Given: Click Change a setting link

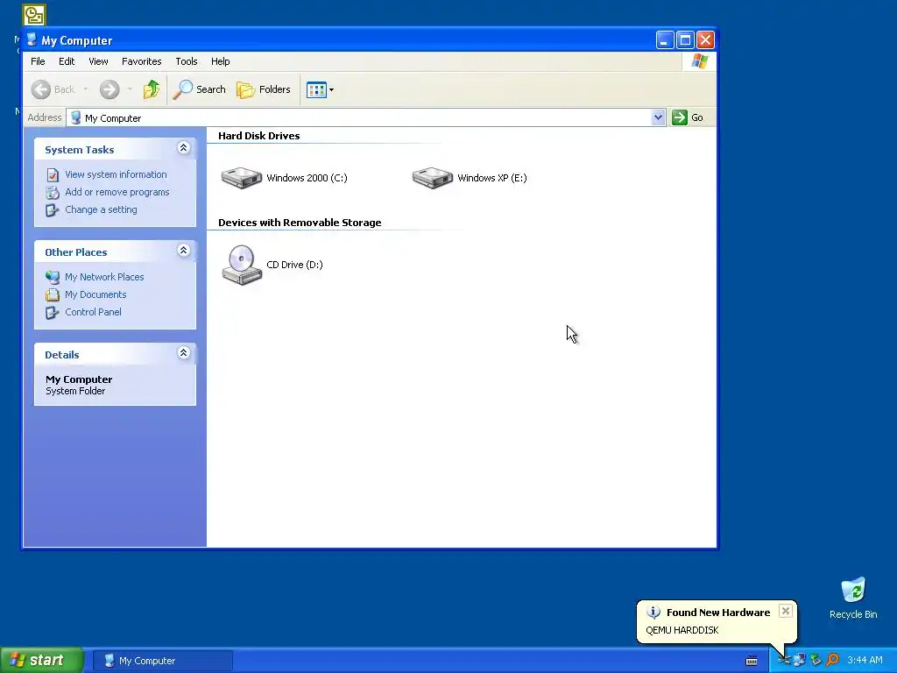Looking at the screenshot, I should [102, 209].
